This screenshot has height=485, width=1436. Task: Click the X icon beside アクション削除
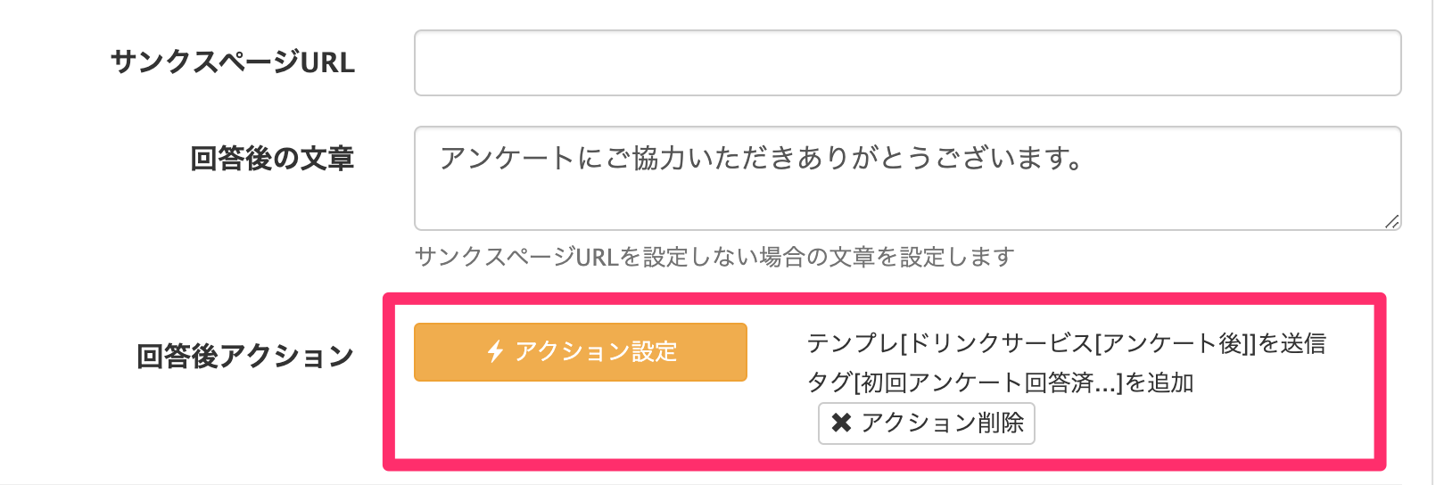tap(841, 423)
